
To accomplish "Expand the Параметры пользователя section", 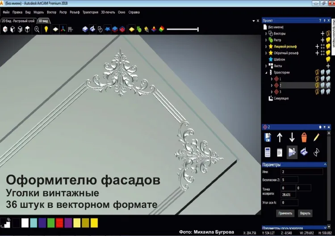I will point(325,228).
